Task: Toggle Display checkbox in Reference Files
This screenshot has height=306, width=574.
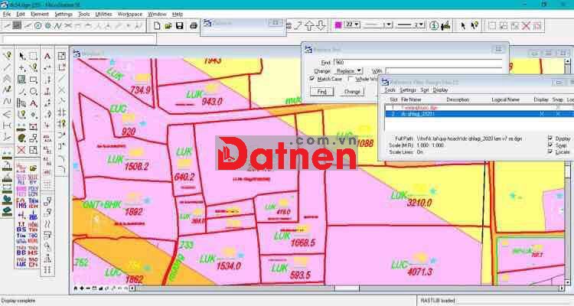Action: [x=549, y=138]
